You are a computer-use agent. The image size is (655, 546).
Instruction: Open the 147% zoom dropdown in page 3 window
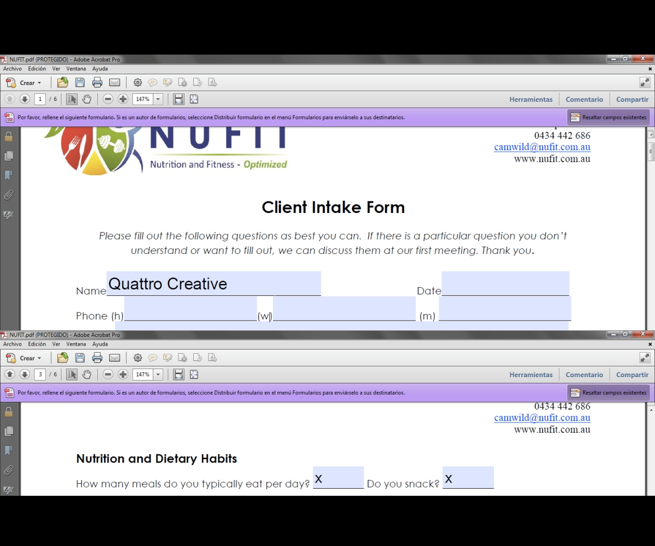click(158, 375)
